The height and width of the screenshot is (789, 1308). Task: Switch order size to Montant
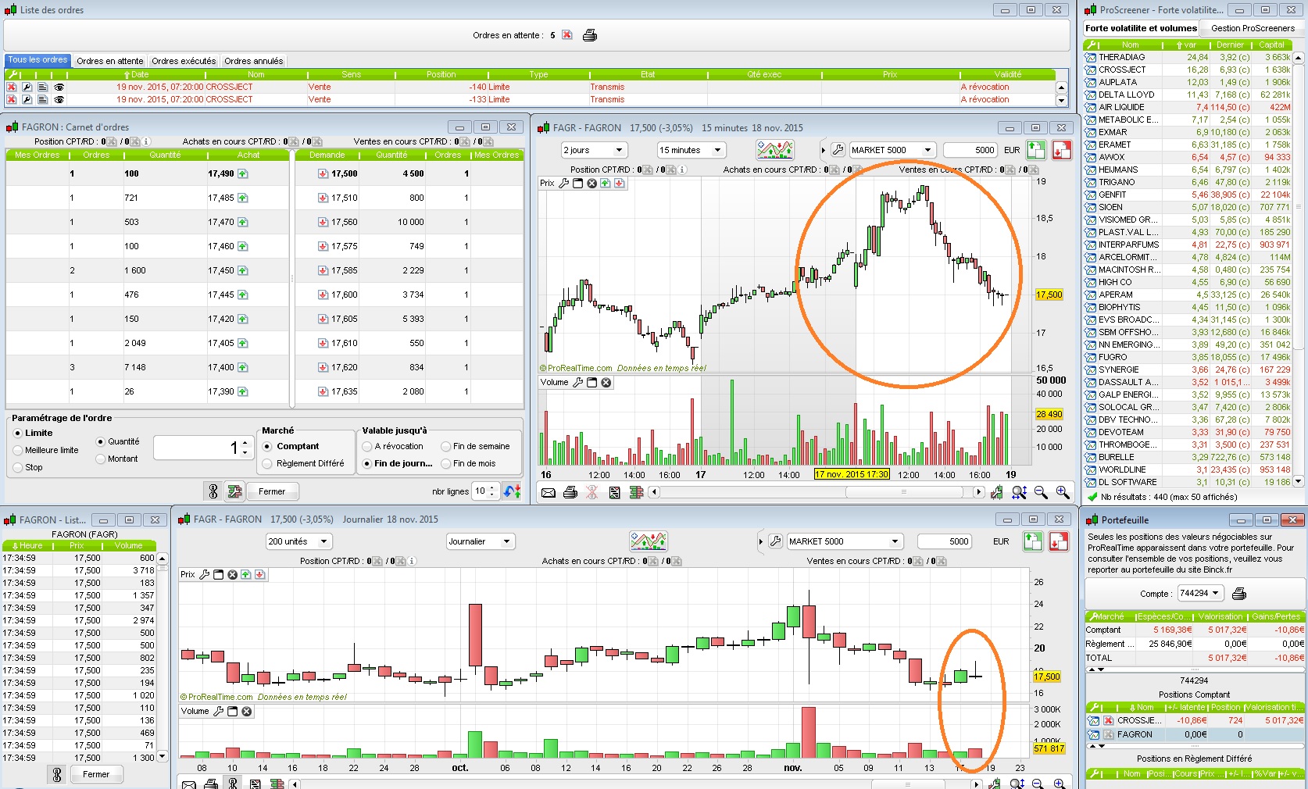(x=101, y=459)
